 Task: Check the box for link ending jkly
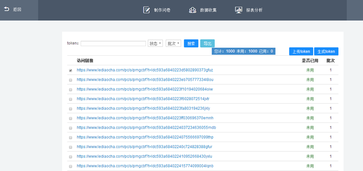pyautogui.click(x=71, y=109)
